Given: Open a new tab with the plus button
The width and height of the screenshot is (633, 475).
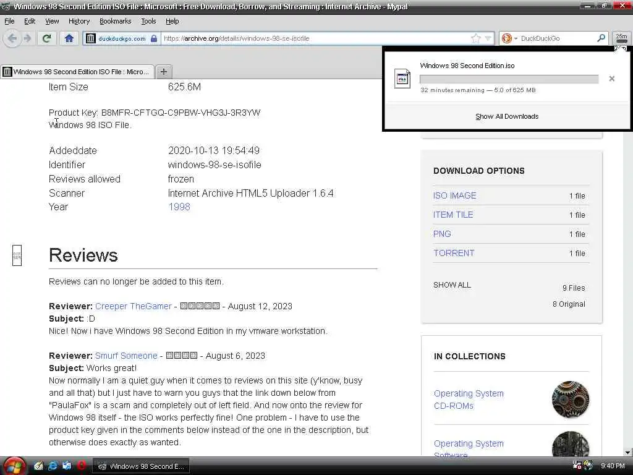Looking at the screenshot, I should click(163, 72).
